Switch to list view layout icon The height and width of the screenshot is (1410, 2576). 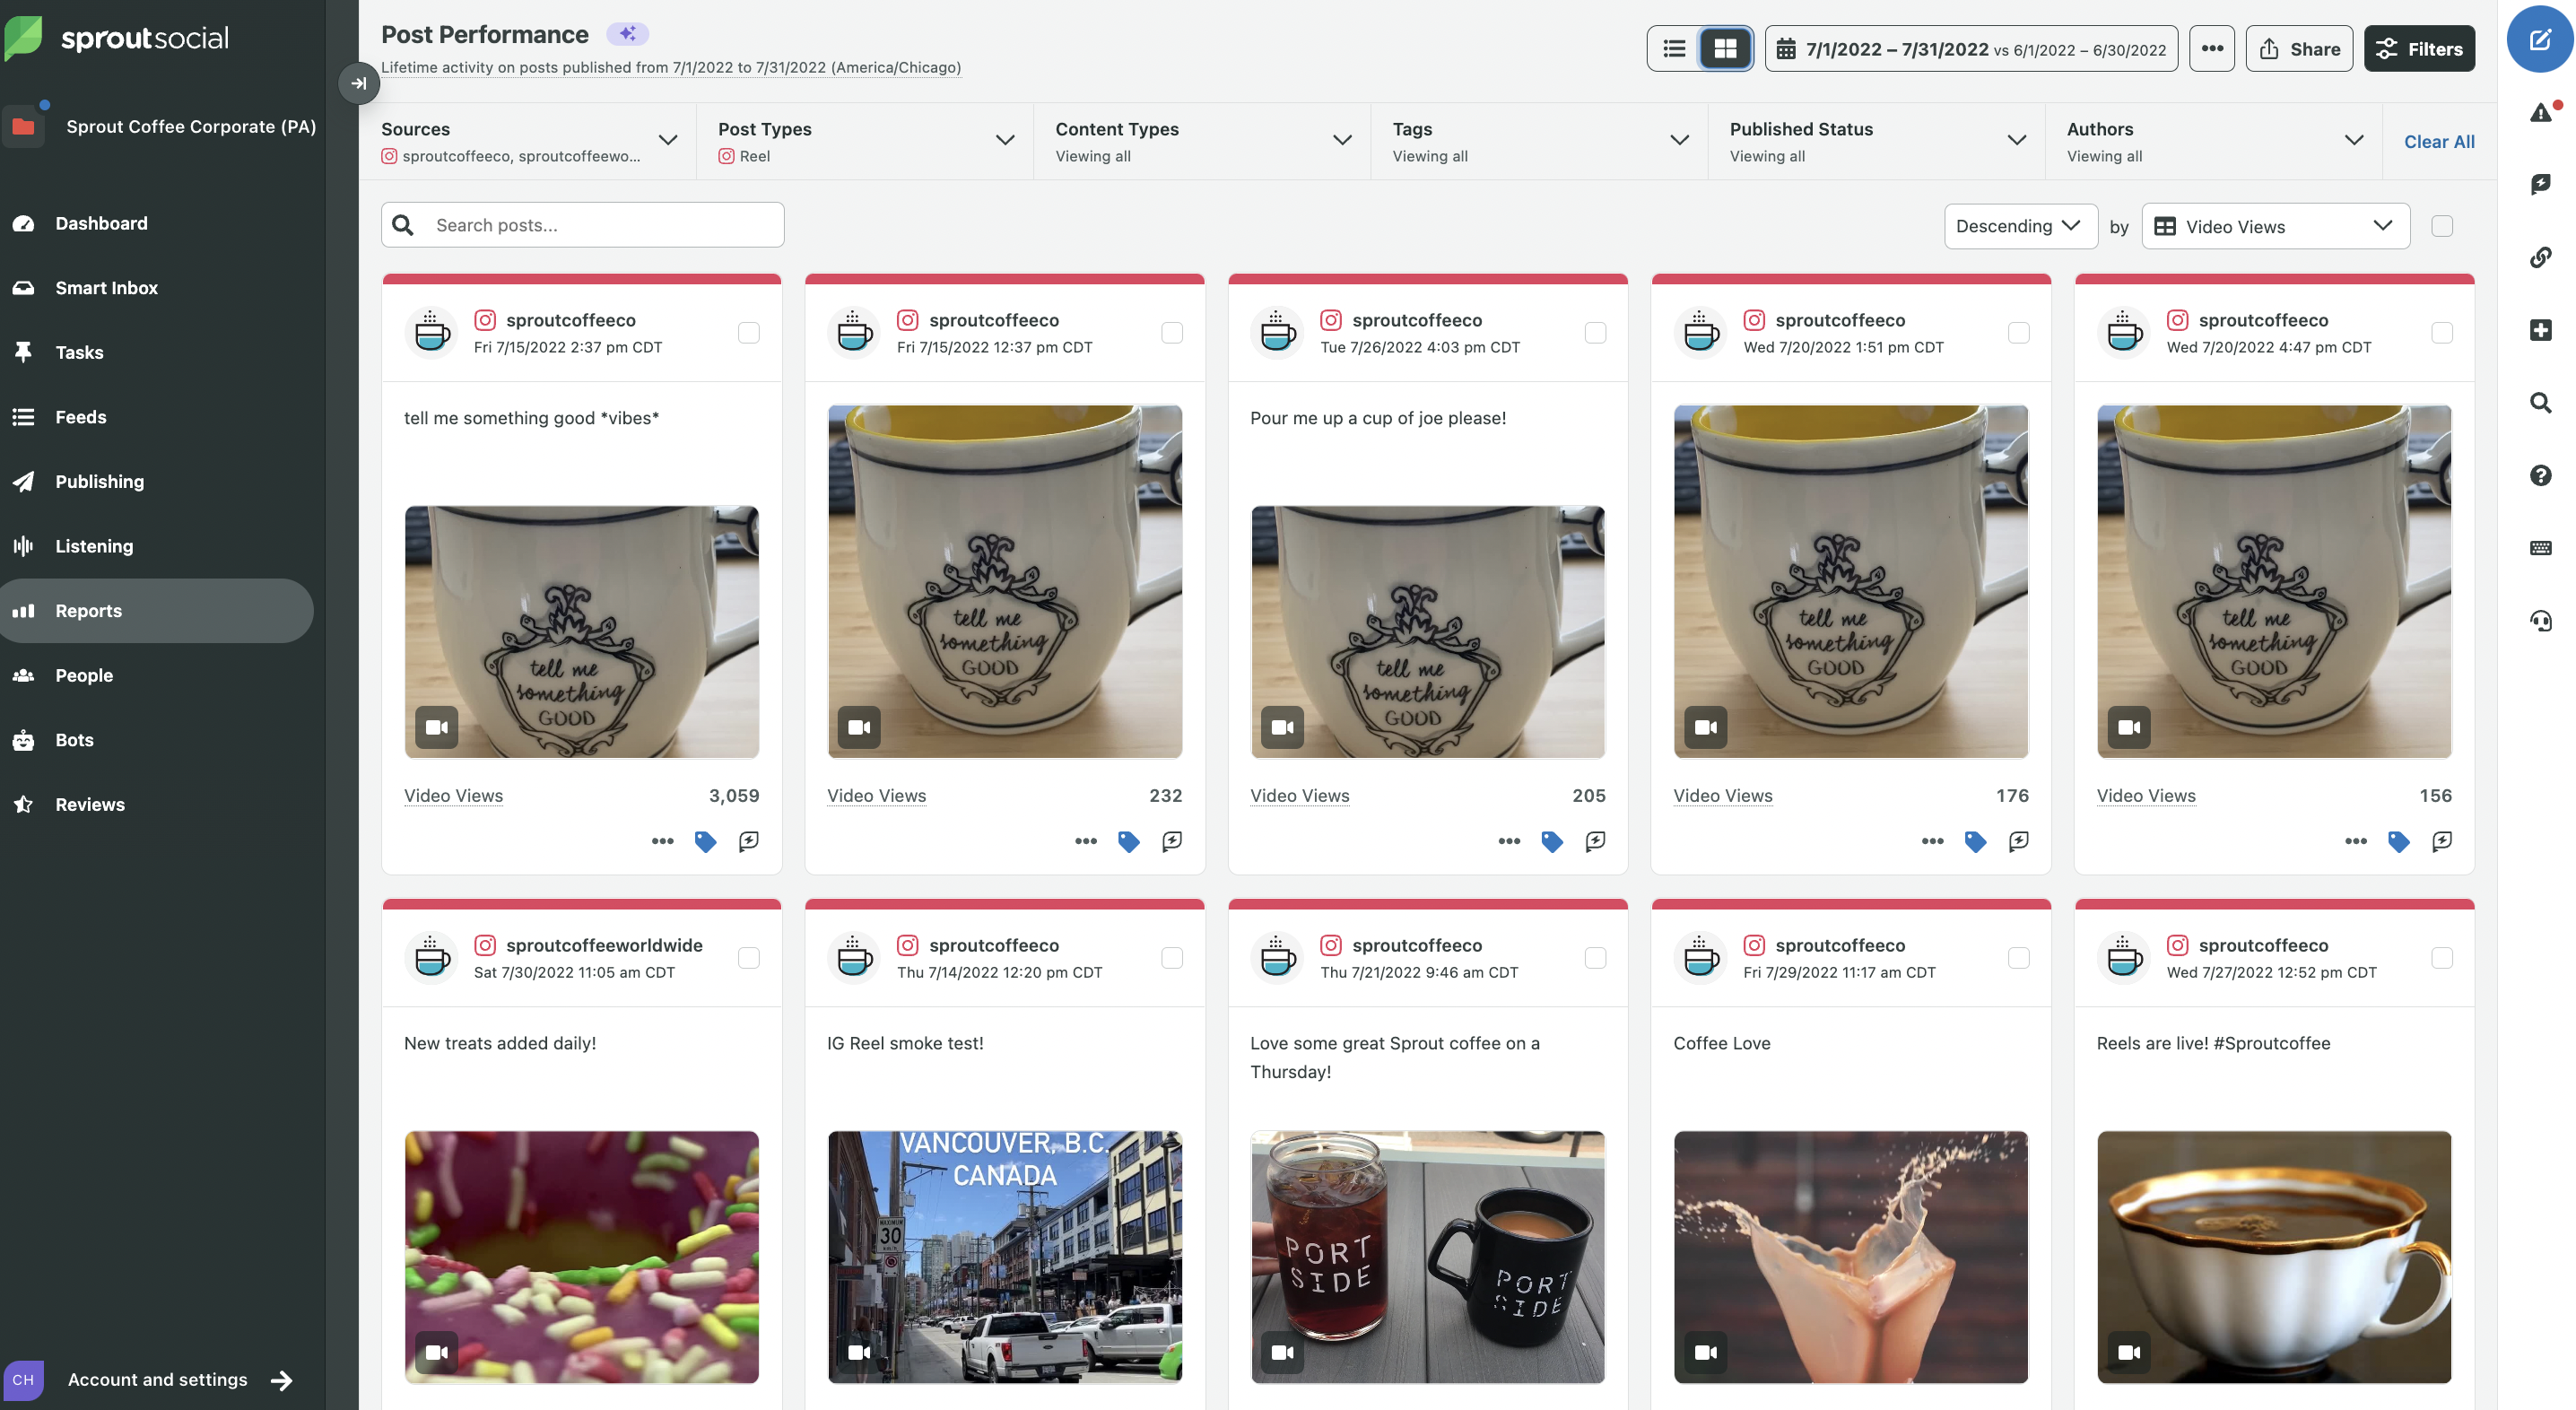pyautogui.click(x=1674, y=49)
